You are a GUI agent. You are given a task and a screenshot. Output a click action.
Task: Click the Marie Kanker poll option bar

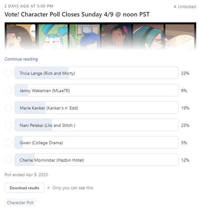(x=97, y=108)
